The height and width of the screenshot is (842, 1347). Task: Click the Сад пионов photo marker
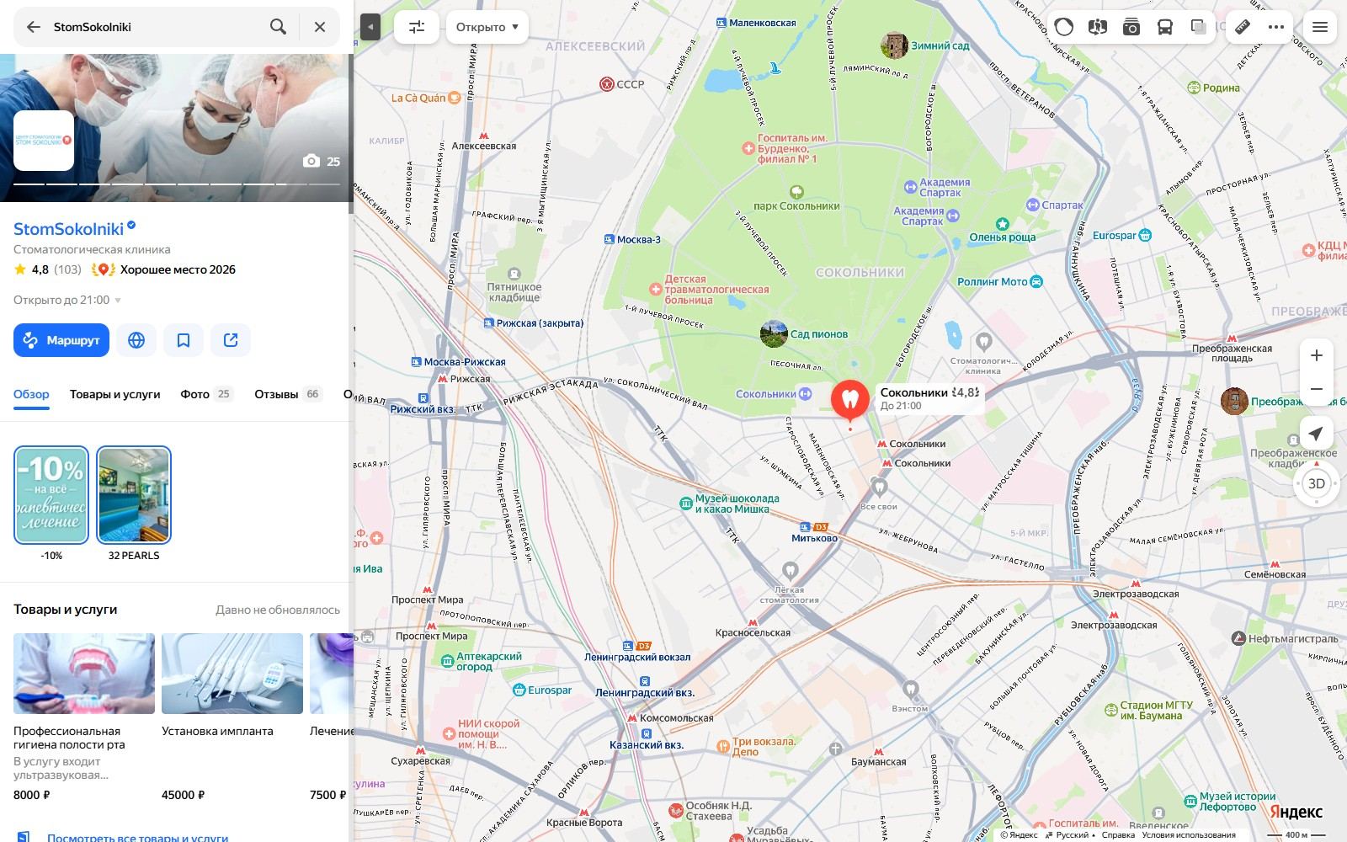pyautogui.click(x=774, y=333)
